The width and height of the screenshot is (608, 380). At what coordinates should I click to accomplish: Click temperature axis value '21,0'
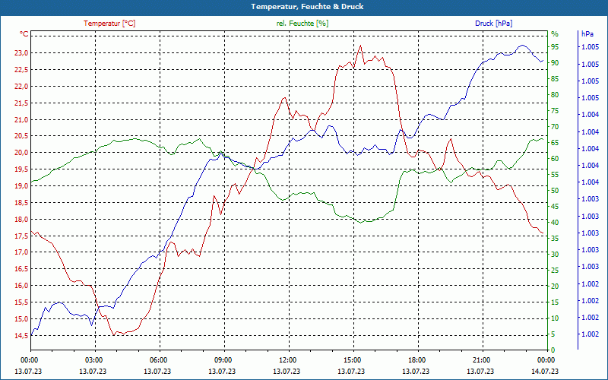click(x=21, y=120)
